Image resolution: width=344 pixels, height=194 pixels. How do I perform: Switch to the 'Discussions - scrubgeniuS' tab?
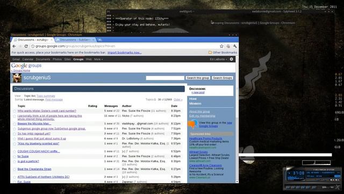[33, 40]
